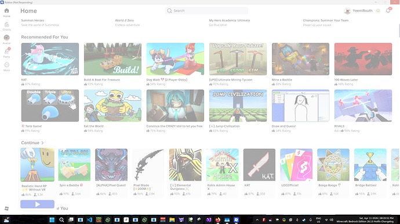Open the Draw and Guess thumbnail
The height and width of the screenshot is (224, 400).
(x=300, y=105)
